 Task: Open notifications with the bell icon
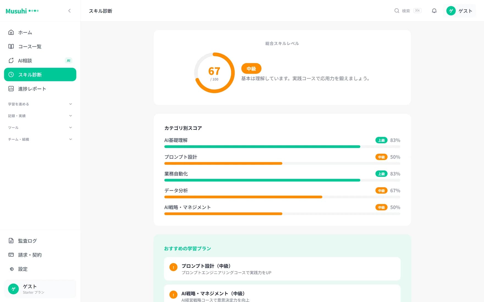[434, 11]
